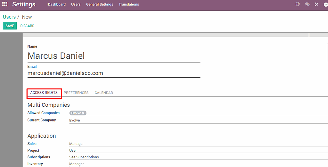Image resolution: width=328 pixels, height=167 pixels.
Task: Open the General Settings menu
Action: coord(100,4)
